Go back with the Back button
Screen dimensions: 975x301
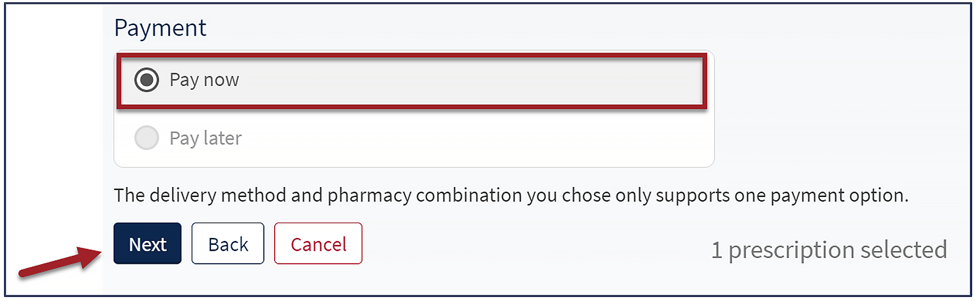(x=228, y=244)
